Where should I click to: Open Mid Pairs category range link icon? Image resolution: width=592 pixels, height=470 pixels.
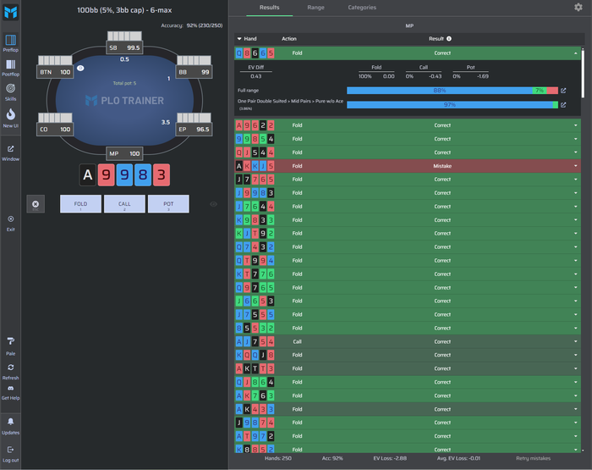[x=563, y=105]
